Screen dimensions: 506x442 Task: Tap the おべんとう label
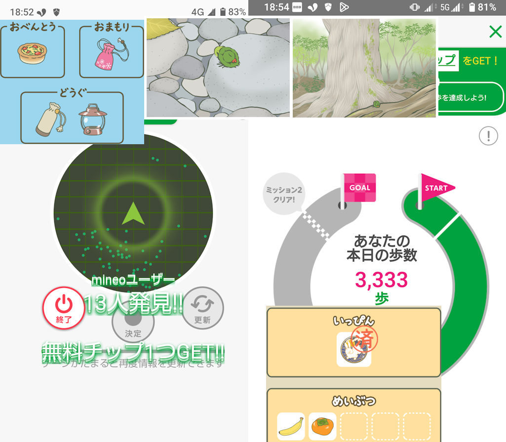[33, 27]
